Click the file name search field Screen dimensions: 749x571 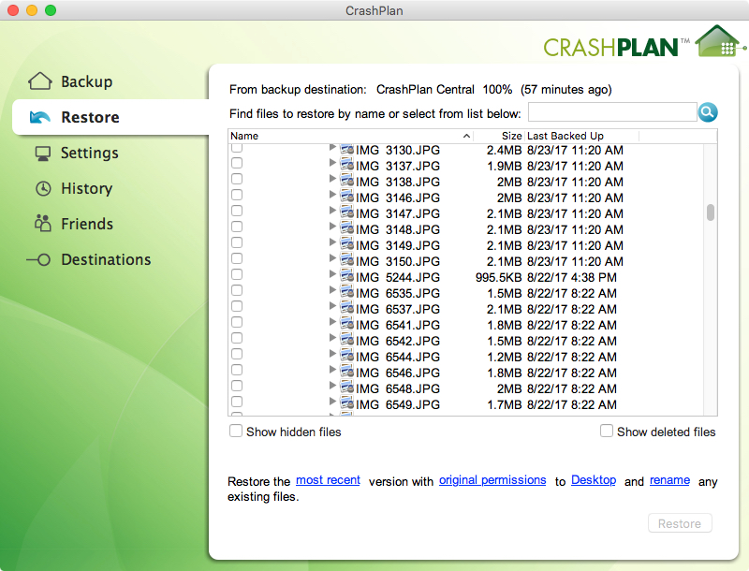coord(612,112)
